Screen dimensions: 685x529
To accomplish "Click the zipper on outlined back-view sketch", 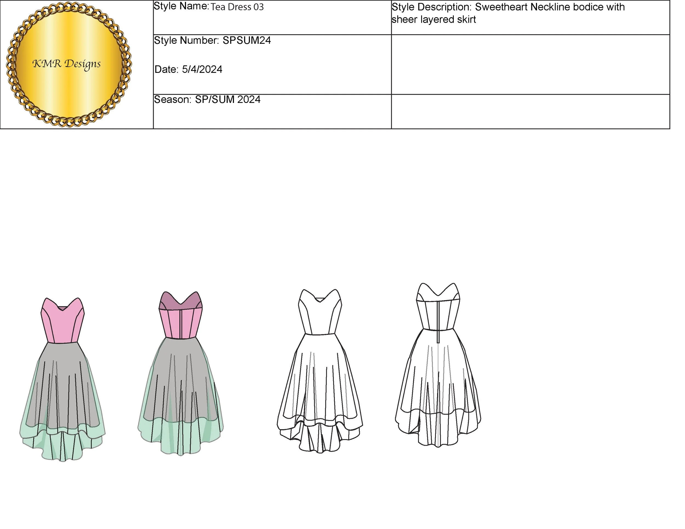I will pyautogui.click(x=438, y=323).
